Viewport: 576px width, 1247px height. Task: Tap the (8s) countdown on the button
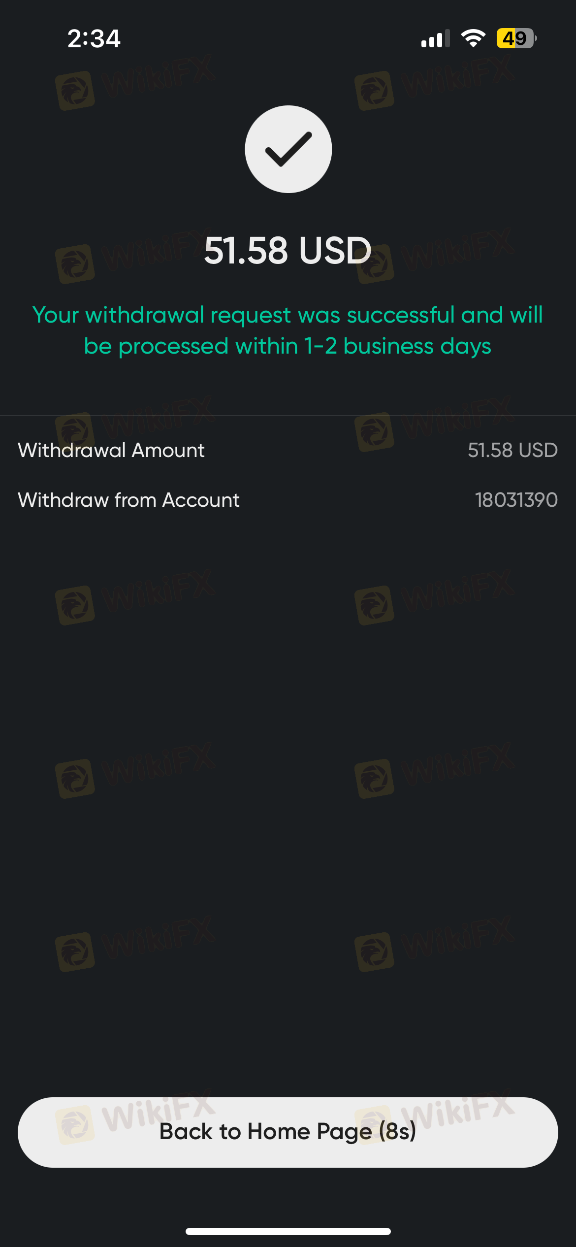398,1132
